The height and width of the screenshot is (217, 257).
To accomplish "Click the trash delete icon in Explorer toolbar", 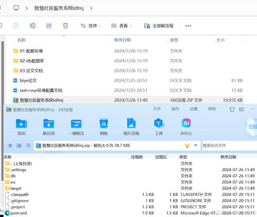I will tap(65, 26).
